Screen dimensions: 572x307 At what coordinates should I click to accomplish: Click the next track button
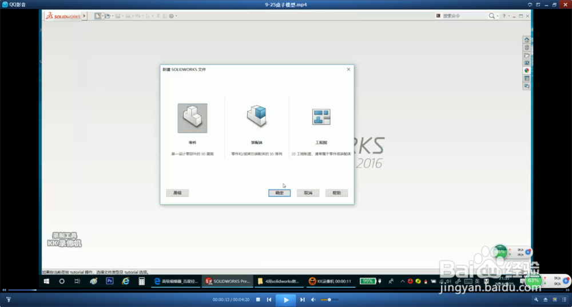303,300
